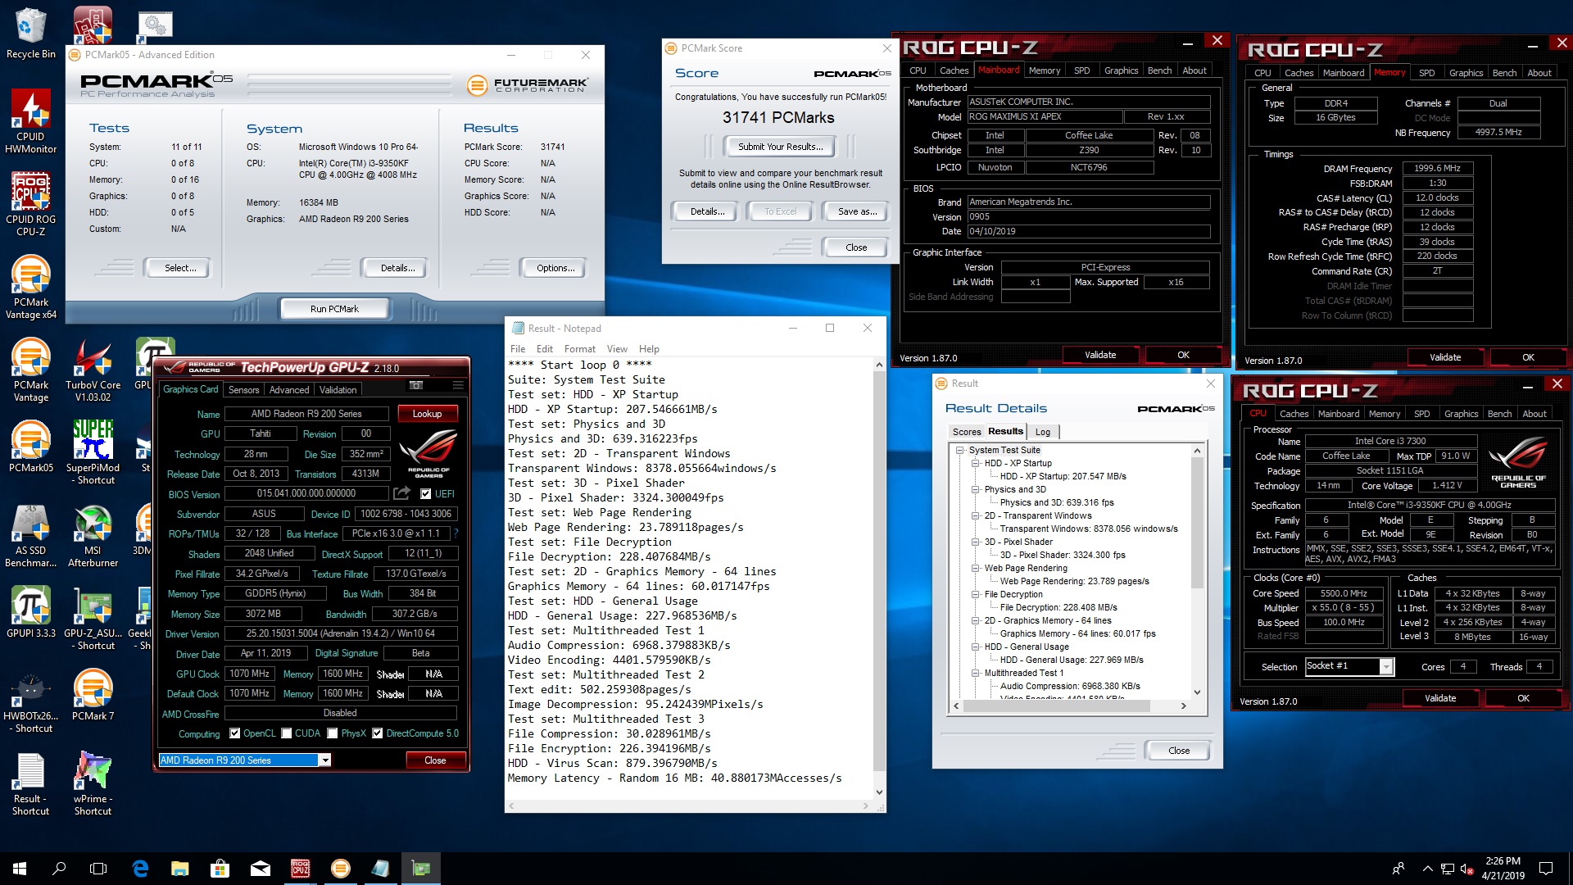The width and height of the screenshot is (1573, 885).
Task: Toggle PhysX checkbox in GPU-Z
Action: point(333,733)
